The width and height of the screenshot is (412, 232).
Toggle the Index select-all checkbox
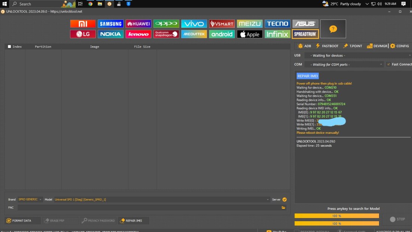click(9, 46)
